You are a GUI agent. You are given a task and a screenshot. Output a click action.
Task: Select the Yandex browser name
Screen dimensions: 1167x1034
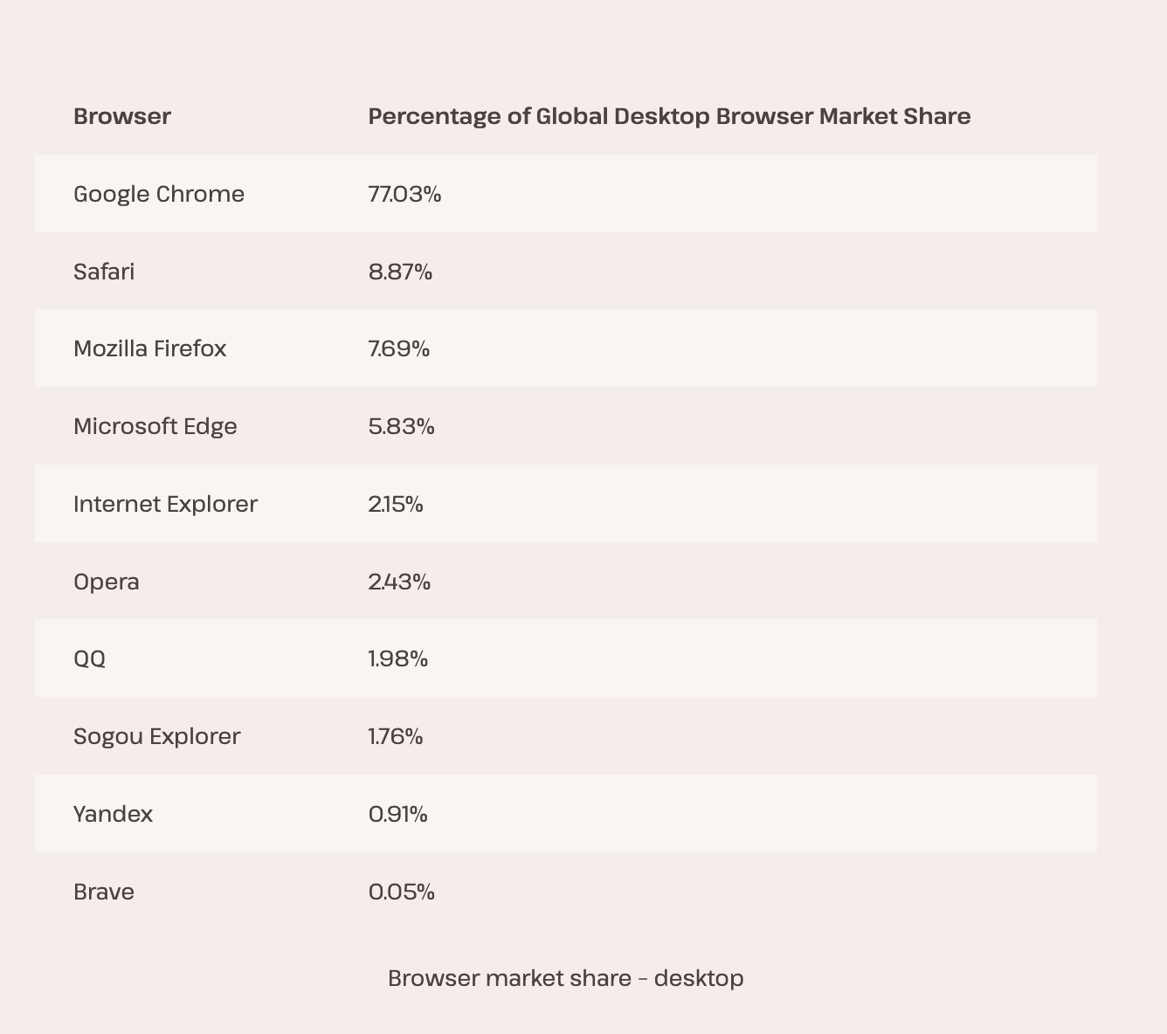pyautogui.click(x=114, y=814)
